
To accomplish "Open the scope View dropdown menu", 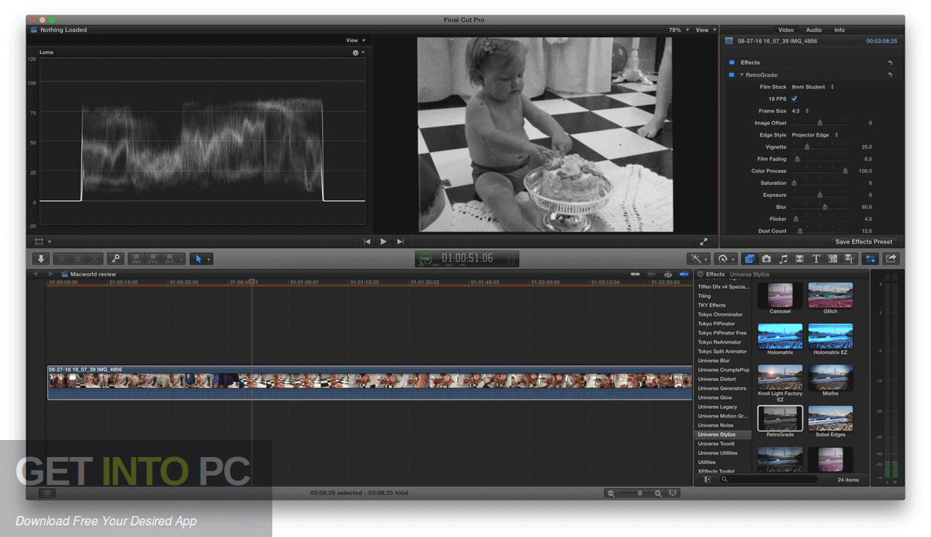I will point(355,40).
